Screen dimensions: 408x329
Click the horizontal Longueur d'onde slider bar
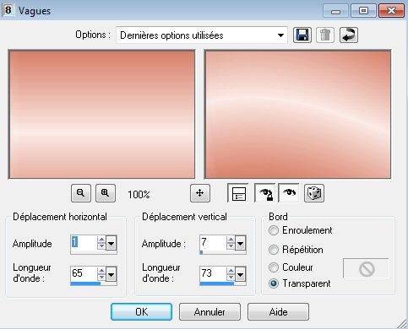[94, 283]
